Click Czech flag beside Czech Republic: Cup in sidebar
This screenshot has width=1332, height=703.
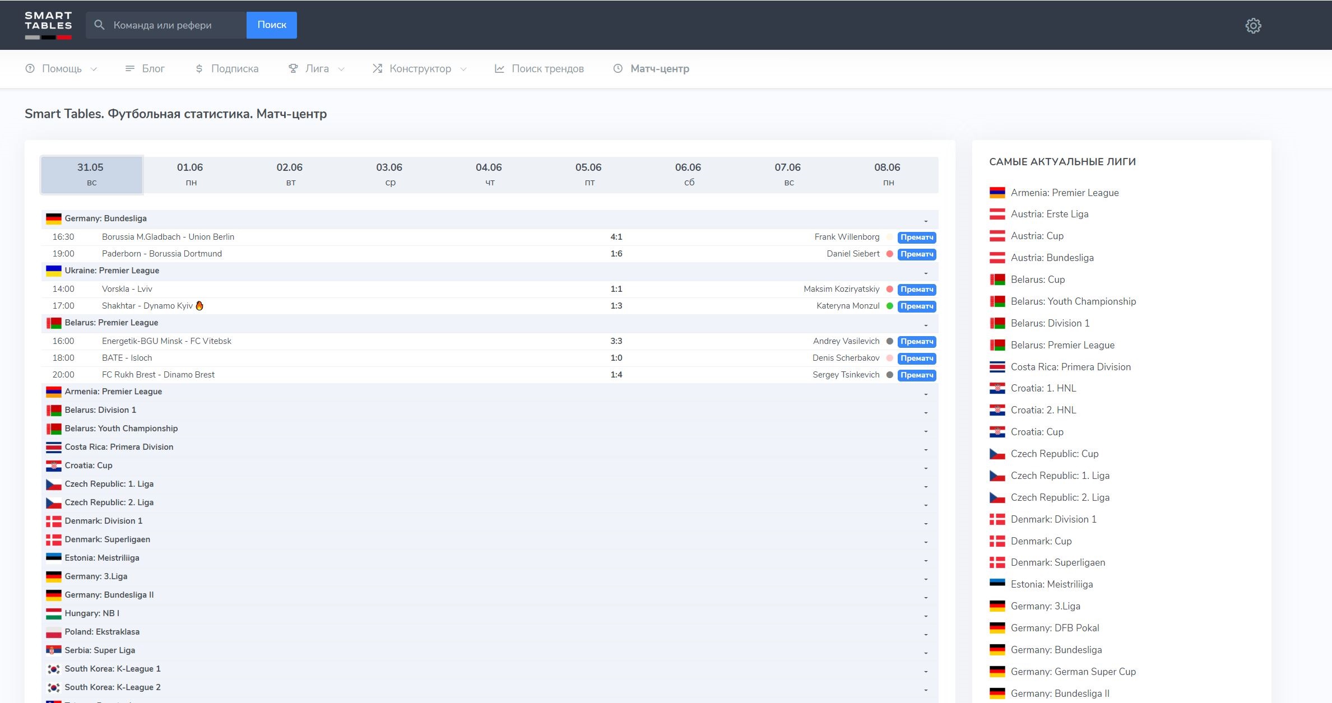[997, 454]
